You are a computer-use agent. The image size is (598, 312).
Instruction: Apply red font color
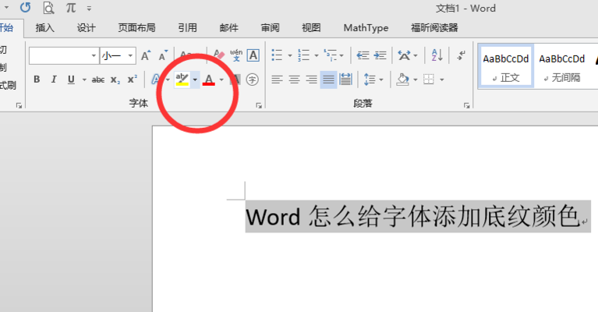click(x=209, y=80)
